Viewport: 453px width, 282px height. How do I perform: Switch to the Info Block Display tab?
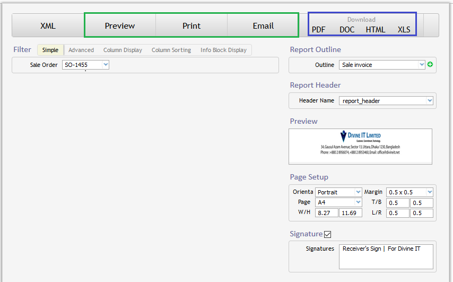tap(223, 50)
